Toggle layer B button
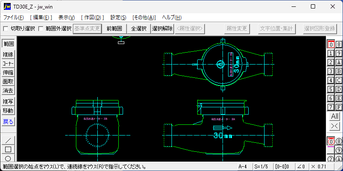The width and height of the screenshot is (343, 171). point(339,71)
